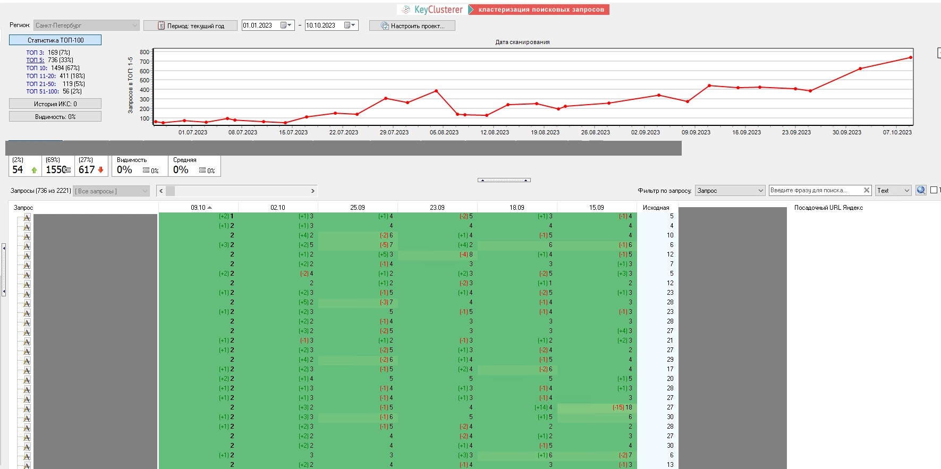Viewport: 941px width, 469px height.
Task: Click the (-15) 18 cell in the table
Action: pos(597,407)
